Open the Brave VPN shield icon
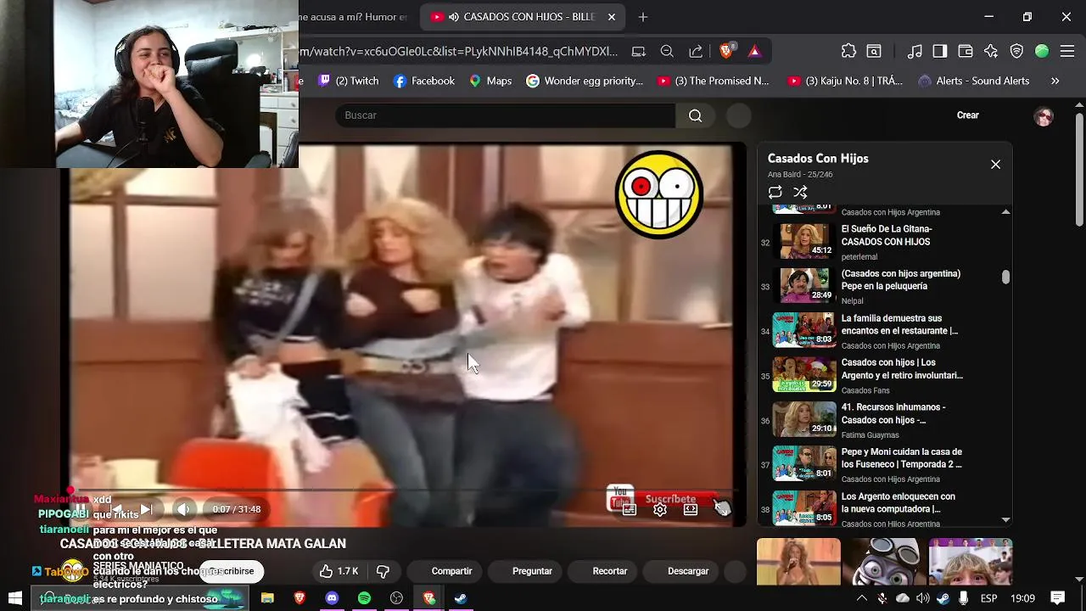 coord(1016,51)
